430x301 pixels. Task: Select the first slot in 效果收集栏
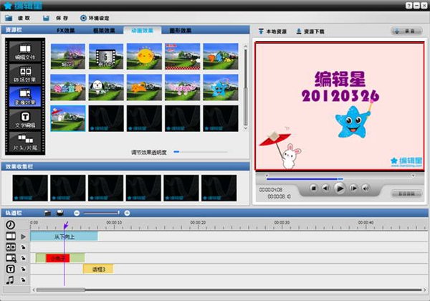30,188
